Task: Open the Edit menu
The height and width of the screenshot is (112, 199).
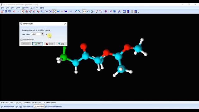Action: [7, 8]
